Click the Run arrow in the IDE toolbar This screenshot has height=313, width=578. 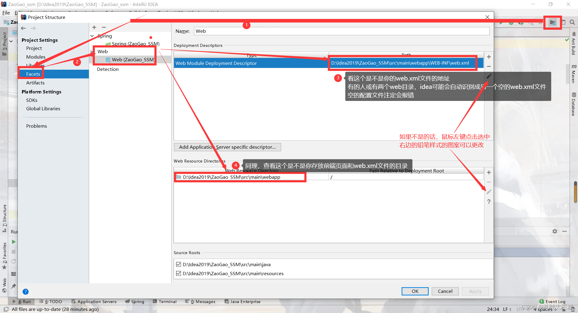[501, 23]
